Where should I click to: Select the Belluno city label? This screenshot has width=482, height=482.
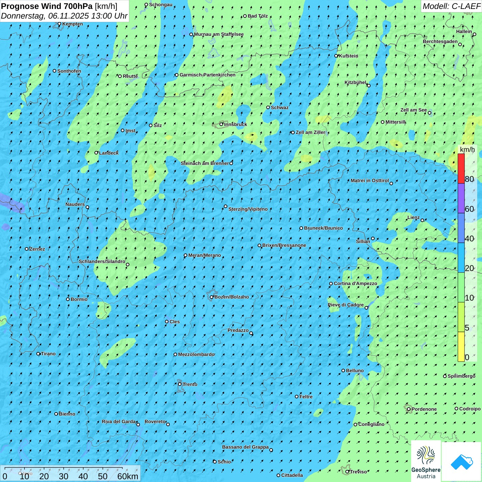[355, 370]
